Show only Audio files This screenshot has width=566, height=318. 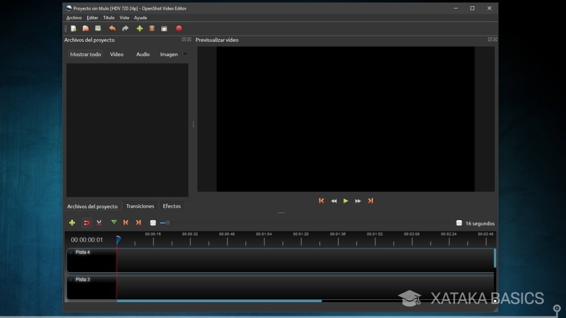point(143,54)
